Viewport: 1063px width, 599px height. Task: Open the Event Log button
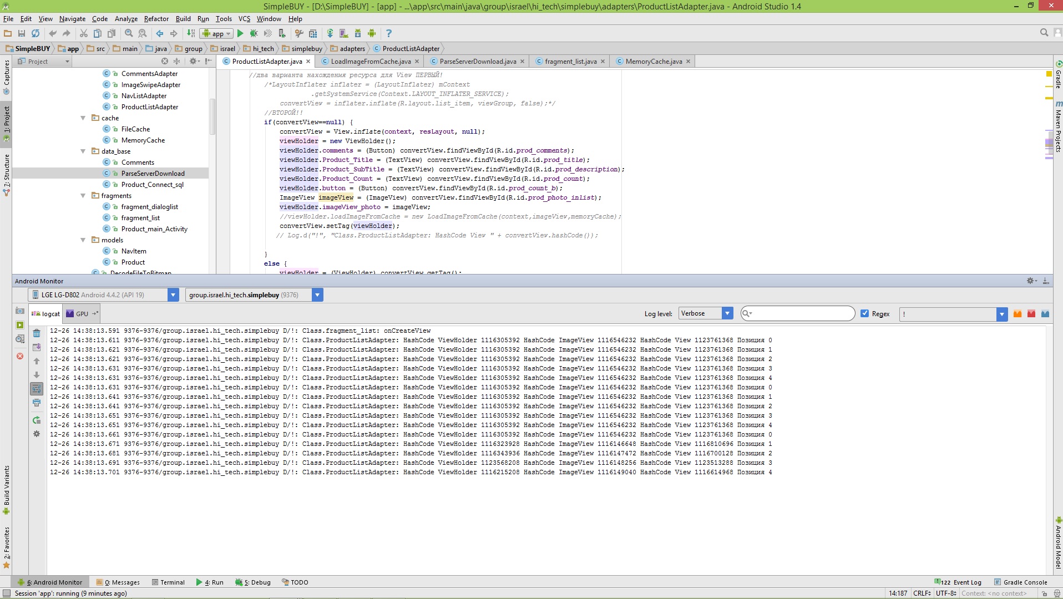pos(958,582)
